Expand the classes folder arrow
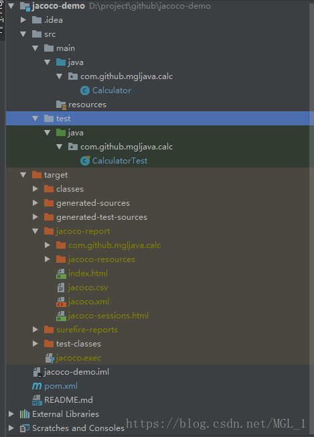The image size is (314, 437). 35,189
